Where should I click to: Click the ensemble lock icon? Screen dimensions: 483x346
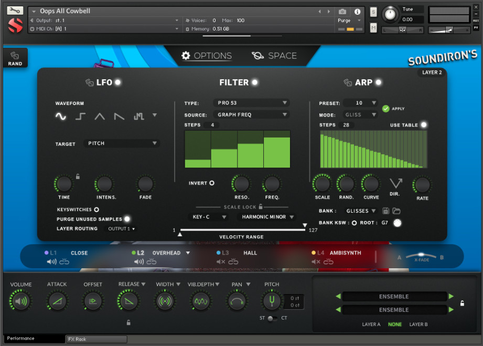[462, 303]
